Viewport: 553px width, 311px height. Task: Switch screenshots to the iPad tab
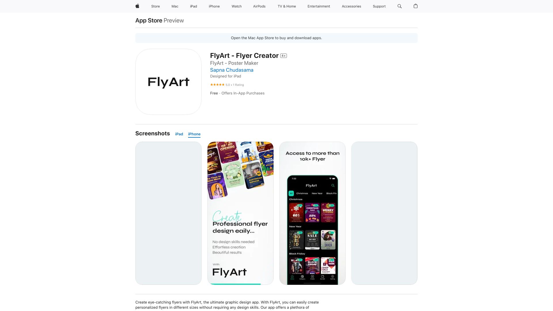(179, 134)
